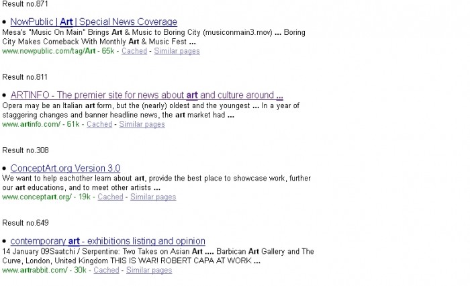Open Cached link for artinfo.com result
Image resolution: width=470 pixels, height=286 pixels.
coord(99,124)
